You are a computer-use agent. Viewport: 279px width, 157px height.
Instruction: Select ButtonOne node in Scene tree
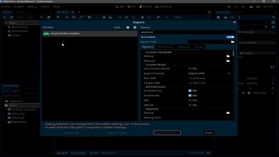click(x=20, y=27)
